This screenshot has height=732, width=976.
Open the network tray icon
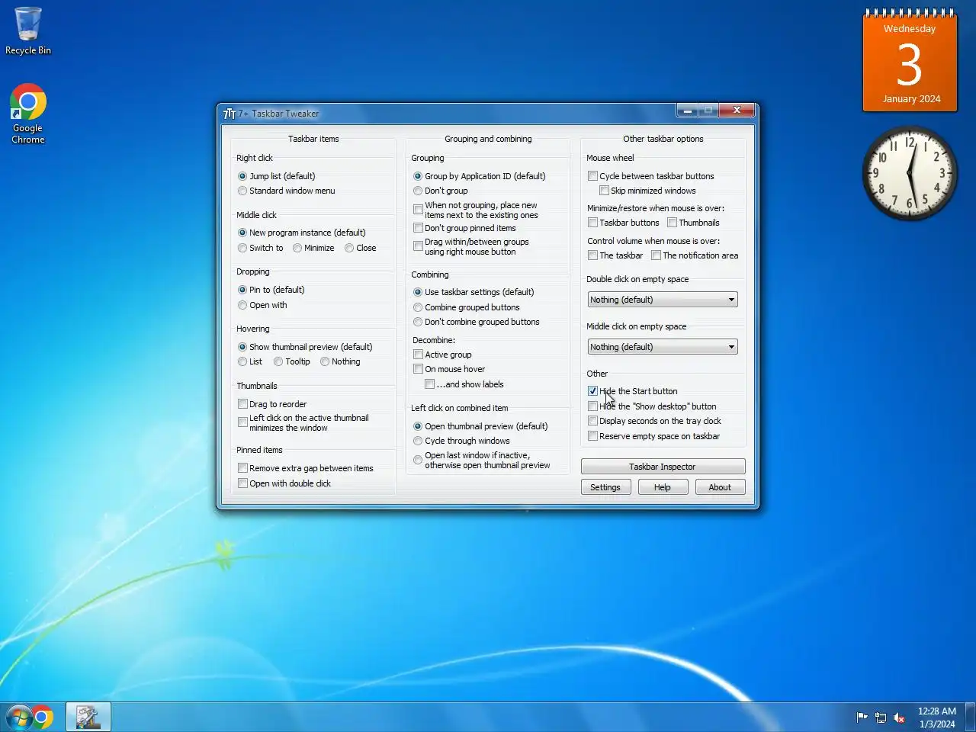pyautogui.click(x=881, y=718)
